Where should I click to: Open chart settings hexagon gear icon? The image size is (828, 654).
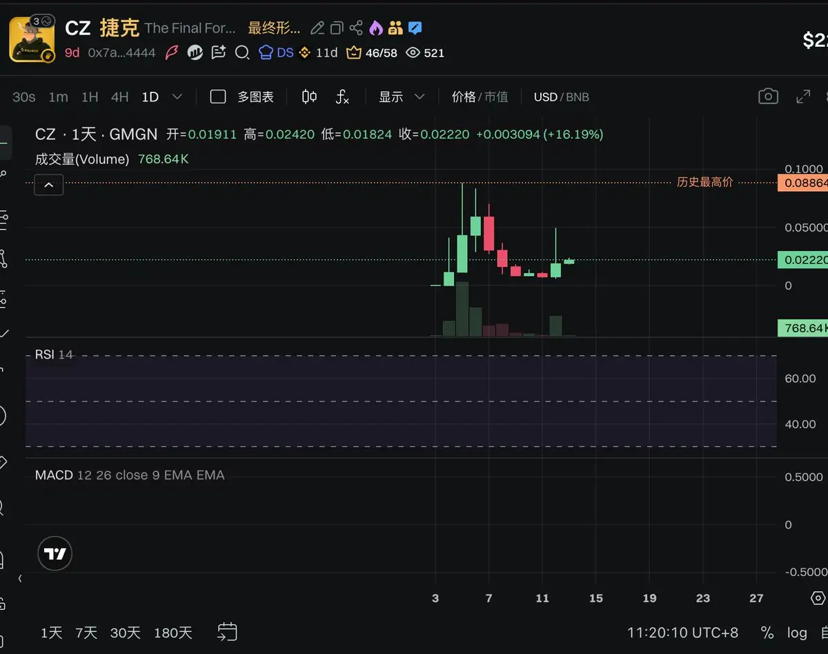coord(818,597)
